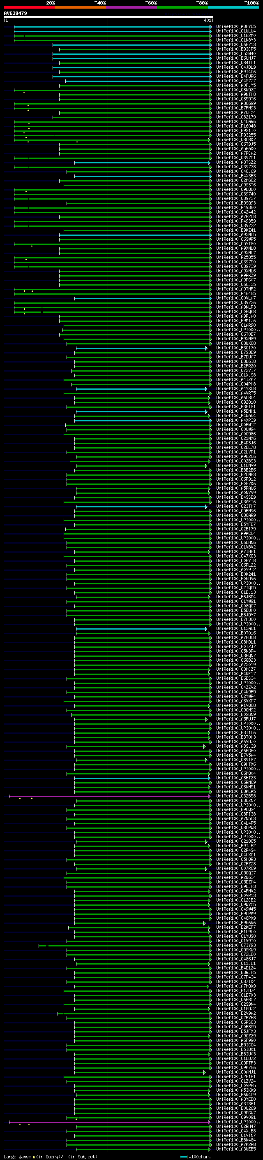The height and width of the screenshot is (1160, 263).
Task: Select hit label UniRef100_Q2RH47
Action: (x=236, y=1126)
